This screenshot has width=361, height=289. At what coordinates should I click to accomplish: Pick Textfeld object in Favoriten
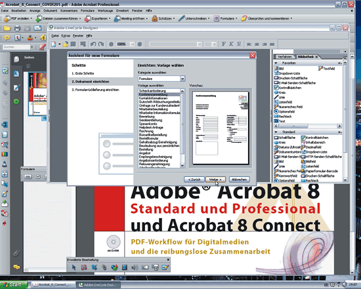pos(327,69)
